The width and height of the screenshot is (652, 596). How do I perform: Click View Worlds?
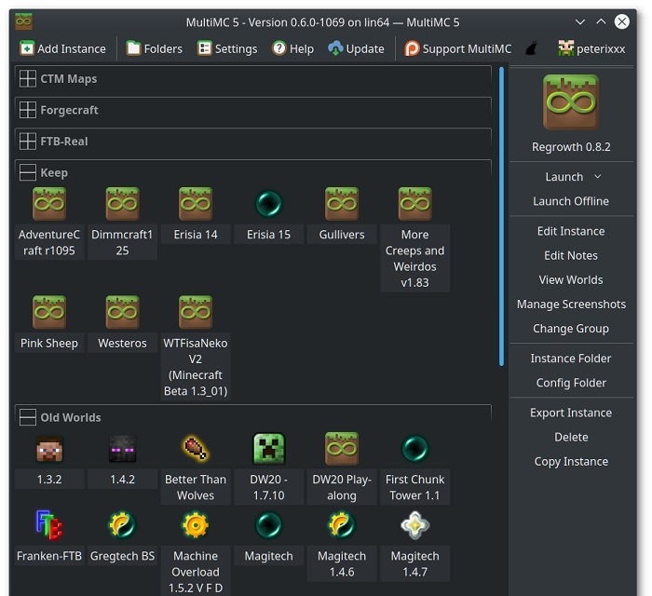571,280
